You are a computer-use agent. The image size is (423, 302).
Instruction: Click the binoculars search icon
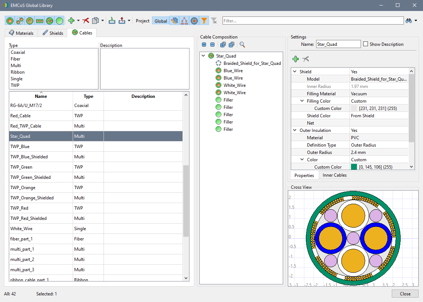coord(409,21)
